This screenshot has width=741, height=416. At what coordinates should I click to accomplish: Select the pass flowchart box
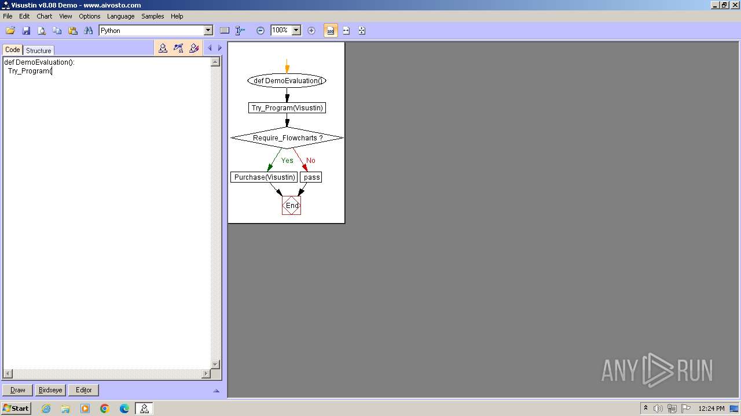tap(311, 177)
